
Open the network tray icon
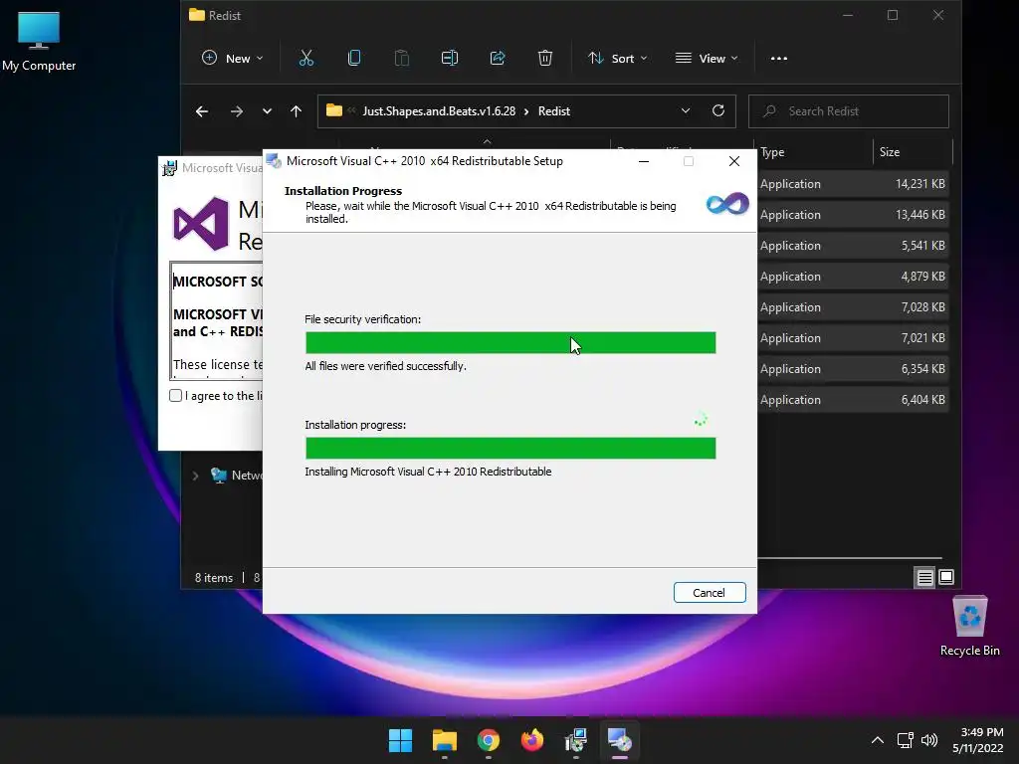[905, 740]
